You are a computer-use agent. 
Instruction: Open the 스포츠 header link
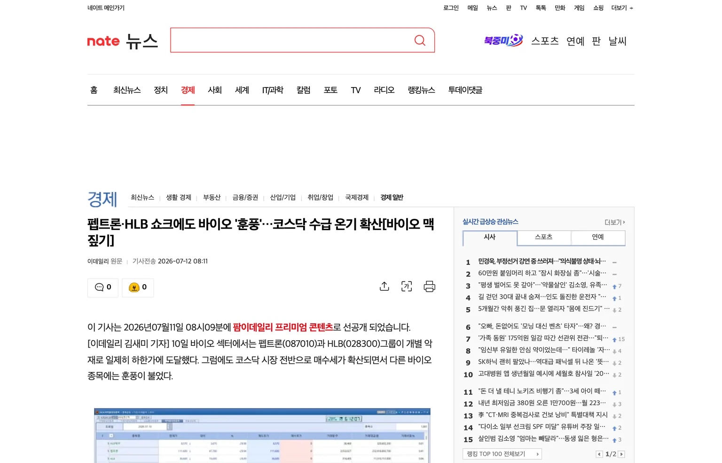[545, 41]
